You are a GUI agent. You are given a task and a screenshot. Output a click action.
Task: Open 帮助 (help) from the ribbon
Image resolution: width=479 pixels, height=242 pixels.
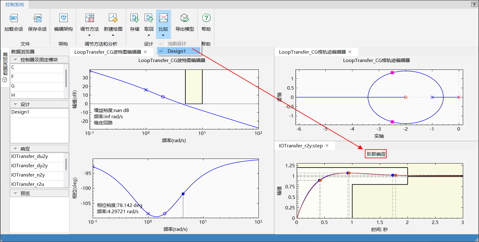tap(206, 18)
